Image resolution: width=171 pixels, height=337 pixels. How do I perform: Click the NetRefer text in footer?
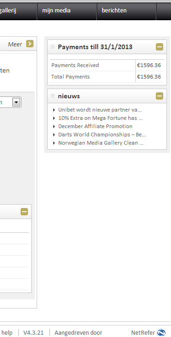click(x=143, y=333)
